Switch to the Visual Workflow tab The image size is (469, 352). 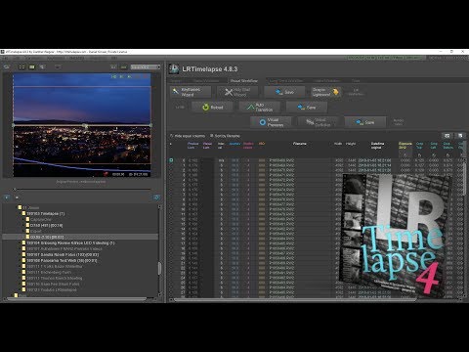click(244, 80)
